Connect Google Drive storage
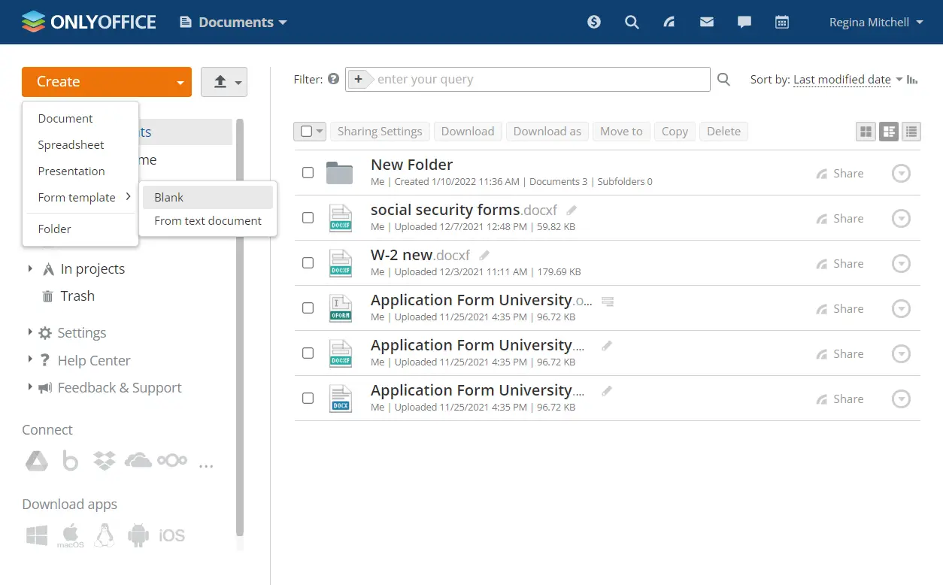 coord(36,460)
